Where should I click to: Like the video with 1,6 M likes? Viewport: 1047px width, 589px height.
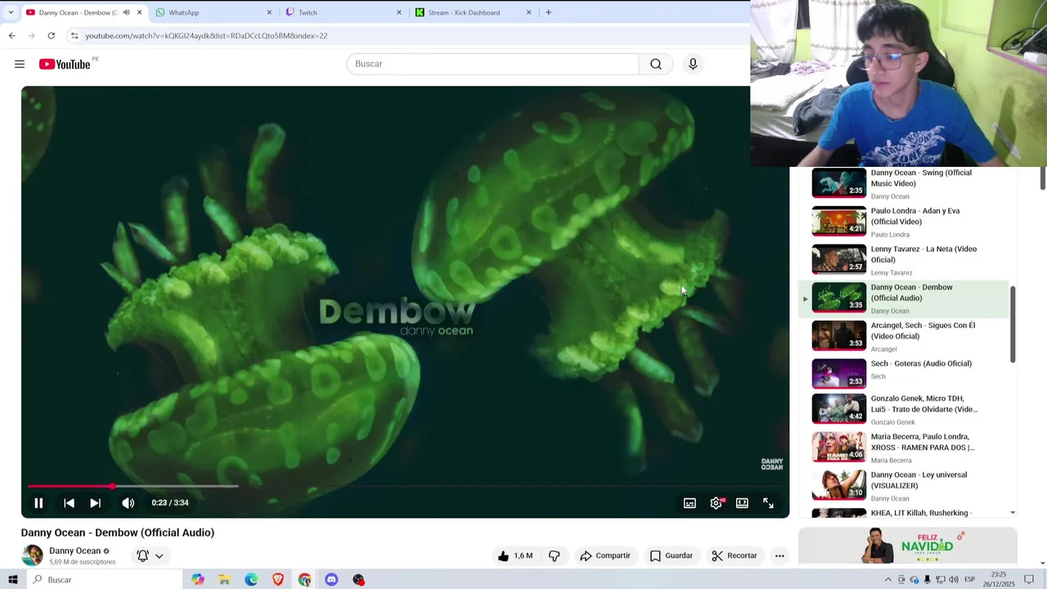pyautogui.click(x=515, y=555)
